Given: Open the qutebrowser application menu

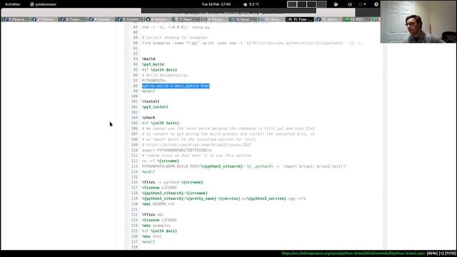Looking at the screenshot, I should (x=43, y=4).
